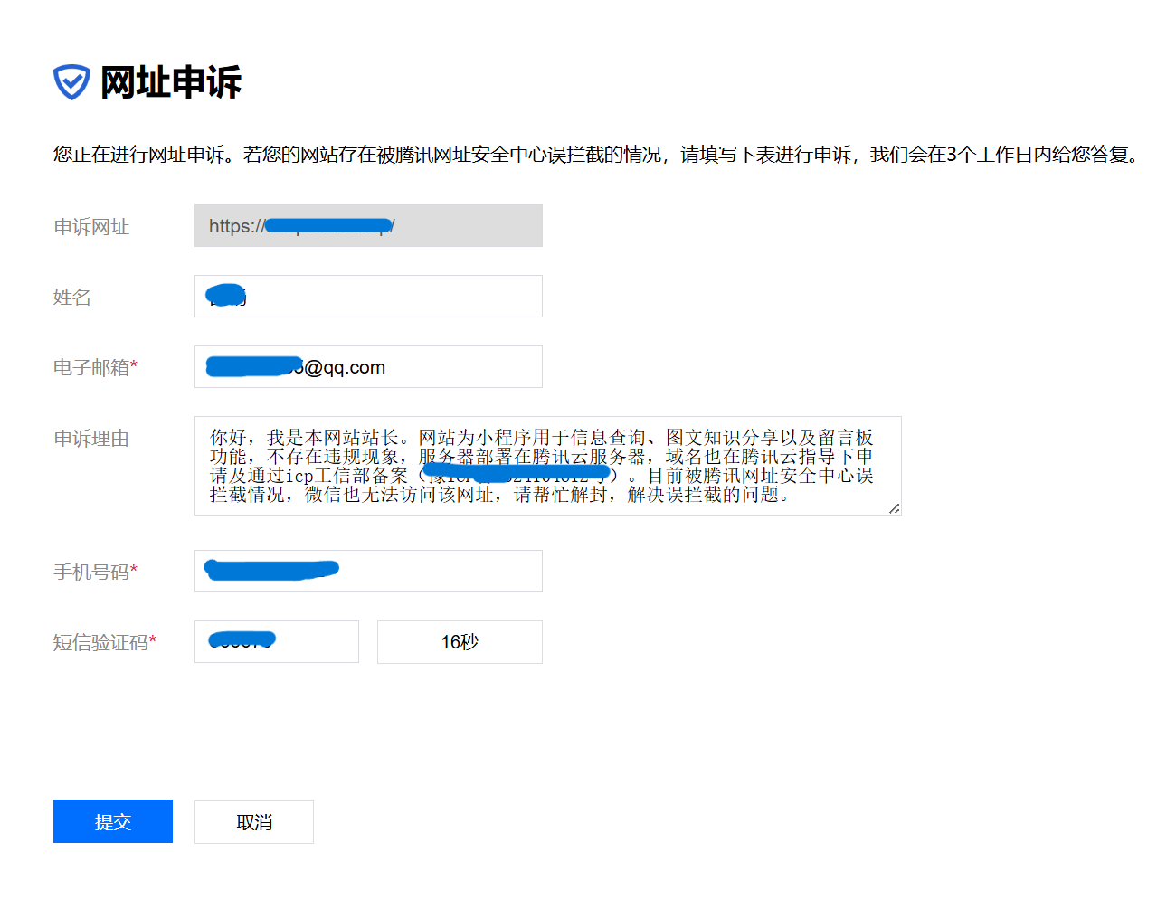This screenshot has height=918, width=1176.
Task: Click the 短信验证码* label
Action: 105,643
